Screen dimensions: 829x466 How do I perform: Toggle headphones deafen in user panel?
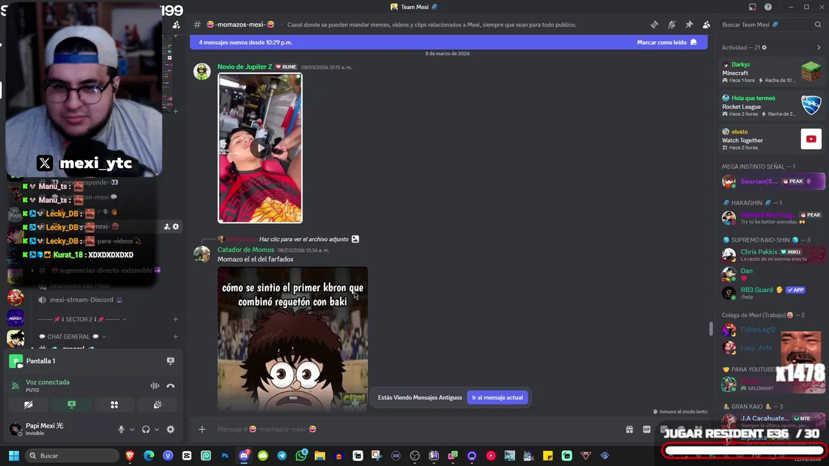146,429
